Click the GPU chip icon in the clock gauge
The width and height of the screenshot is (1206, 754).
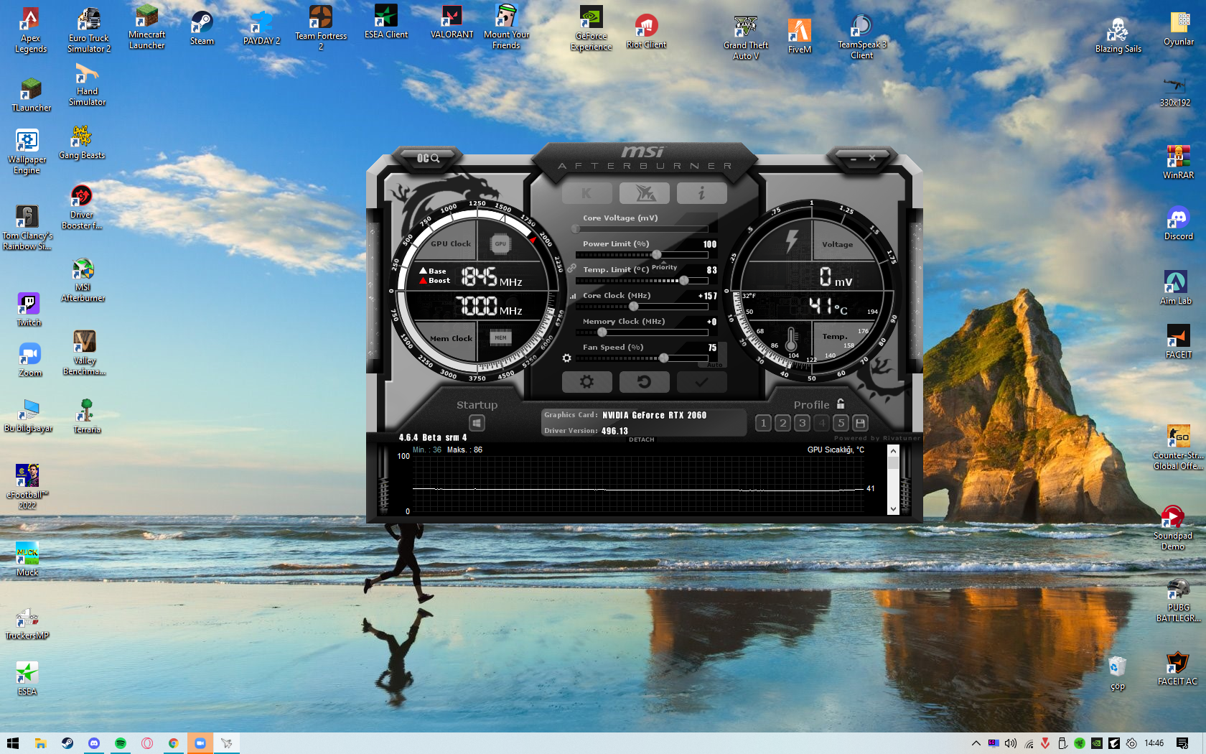coord(500,244)
